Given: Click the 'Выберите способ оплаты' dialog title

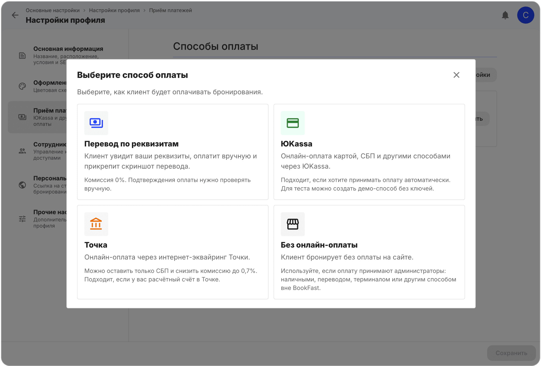Looking at the screenshot, I should pos(132,75).
